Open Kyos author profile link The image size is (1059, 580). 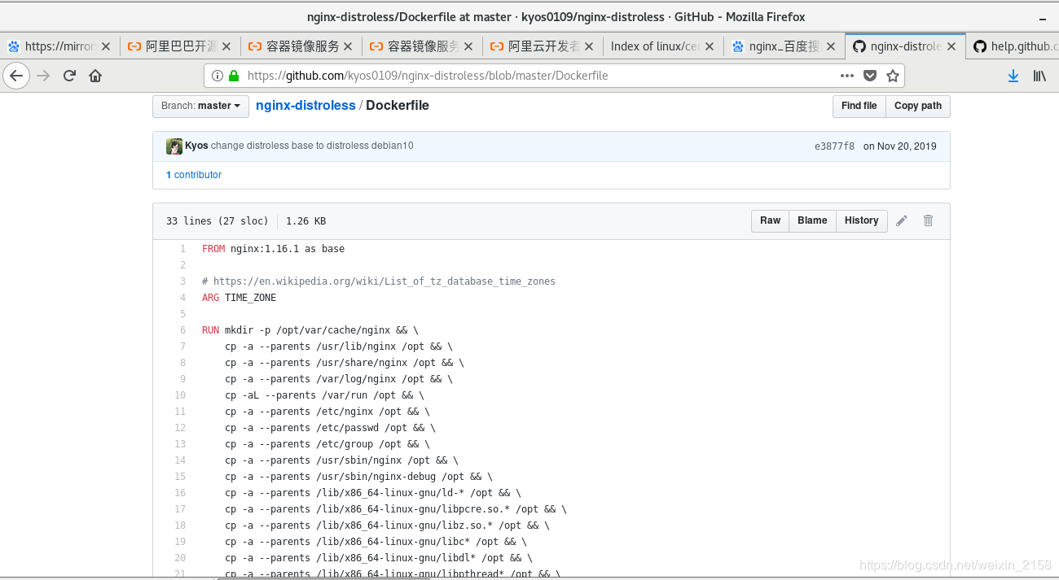click(196, 146)
